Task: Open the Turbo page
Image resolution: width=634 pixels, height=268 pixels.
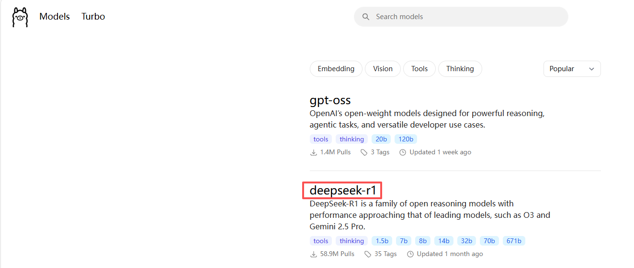Action: [x=93, y=16]
